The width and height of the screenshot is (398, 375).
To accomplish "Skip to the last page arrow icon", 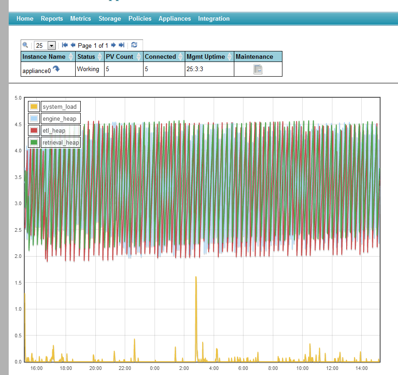I will (121, 45).
